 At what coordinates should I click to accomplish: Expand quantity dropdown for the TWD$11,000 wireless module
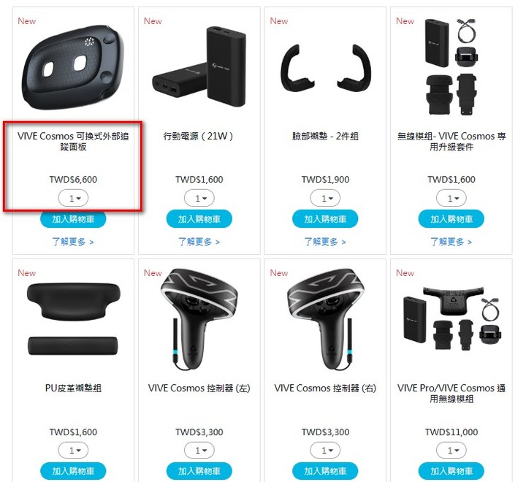click(451, 450)
